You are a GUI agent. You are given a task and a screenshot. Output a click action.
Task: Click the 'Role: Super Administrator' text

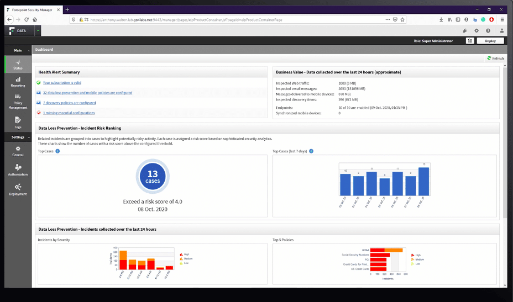click(433, 41)
